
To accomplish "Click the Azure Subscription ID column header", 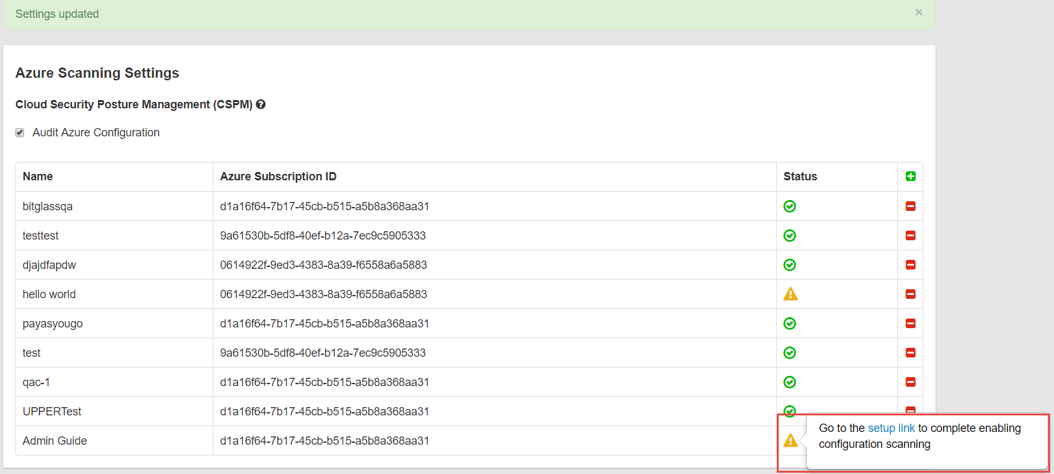I will (278, 176).
